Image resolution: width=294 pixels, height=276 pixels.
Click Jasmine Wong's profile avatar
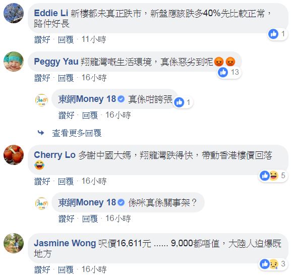(x=14, y=243)
